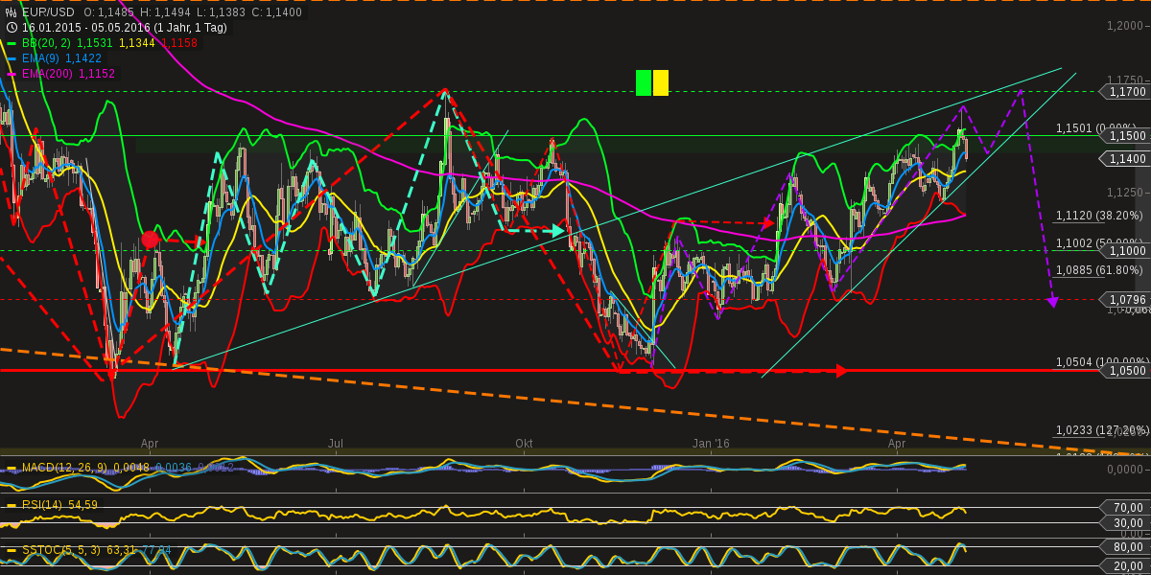The width and height of the screenshot is (1151, 575).
Task: Click the clock icon beside the date range
Action: [11, 28]
